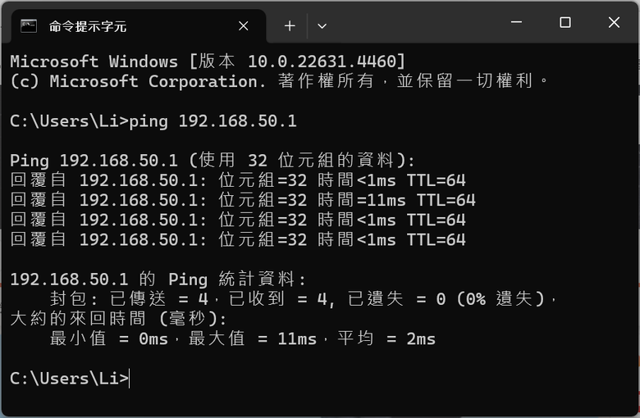640x418 pixels.
Task: Click the Windows version number 10.0.22631.4460
Action: pyautogui.click(x=322, y=61)
